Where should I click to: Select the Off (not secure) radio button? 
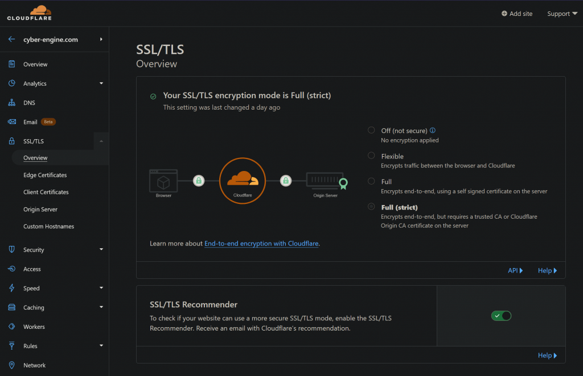click(371, 130)
